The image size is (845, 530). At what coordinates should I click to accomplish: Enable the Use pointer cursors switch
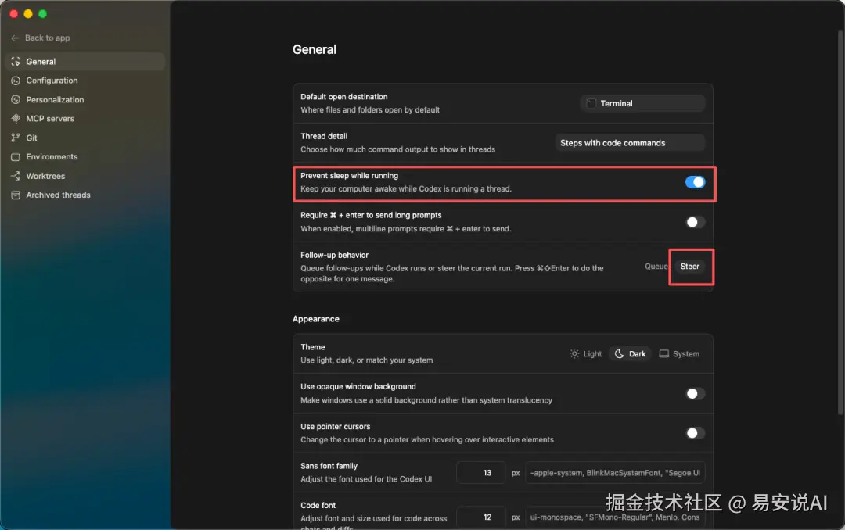[695, 433]
